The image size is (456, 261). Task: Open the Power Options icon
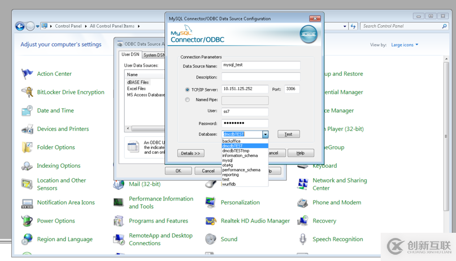click(x=27, y=221)
